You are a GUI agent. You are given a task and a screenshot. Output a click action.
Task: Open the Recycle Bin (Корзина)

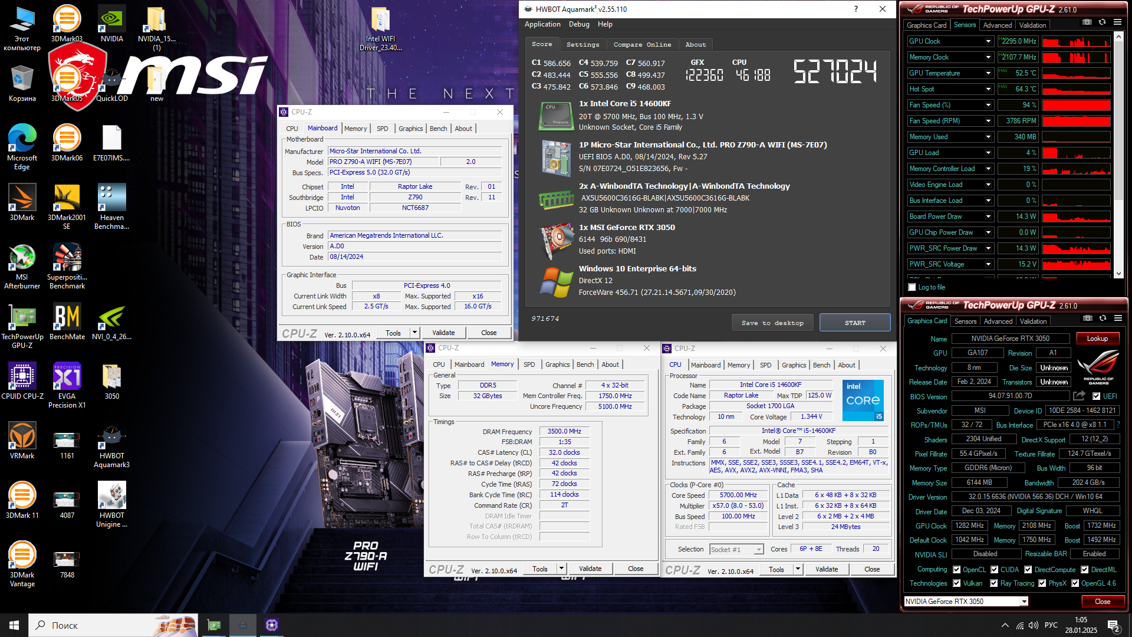[x=22, y=83]
